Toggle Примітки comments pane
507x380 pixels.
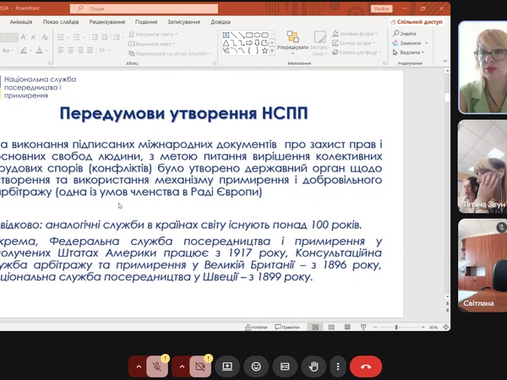[x=287, y=327]
